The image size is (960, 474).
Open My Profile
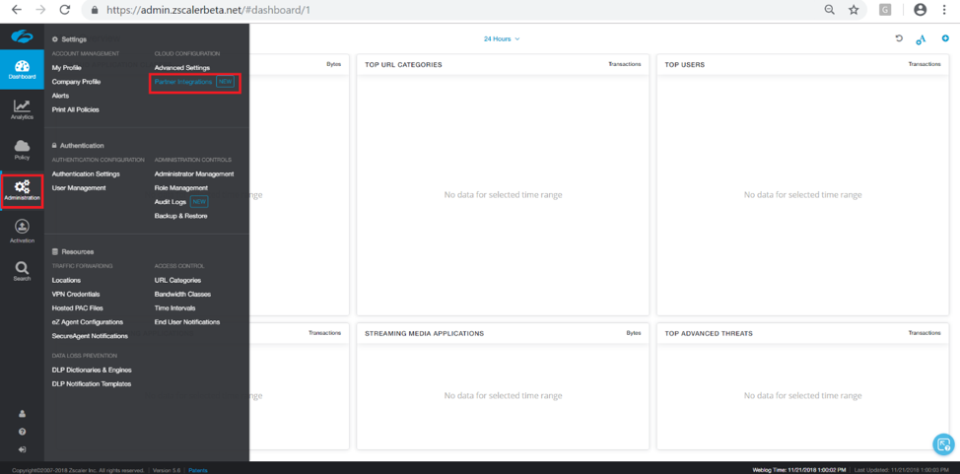67,67
